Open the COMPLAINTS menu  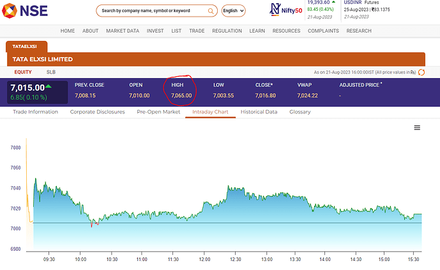323,31
